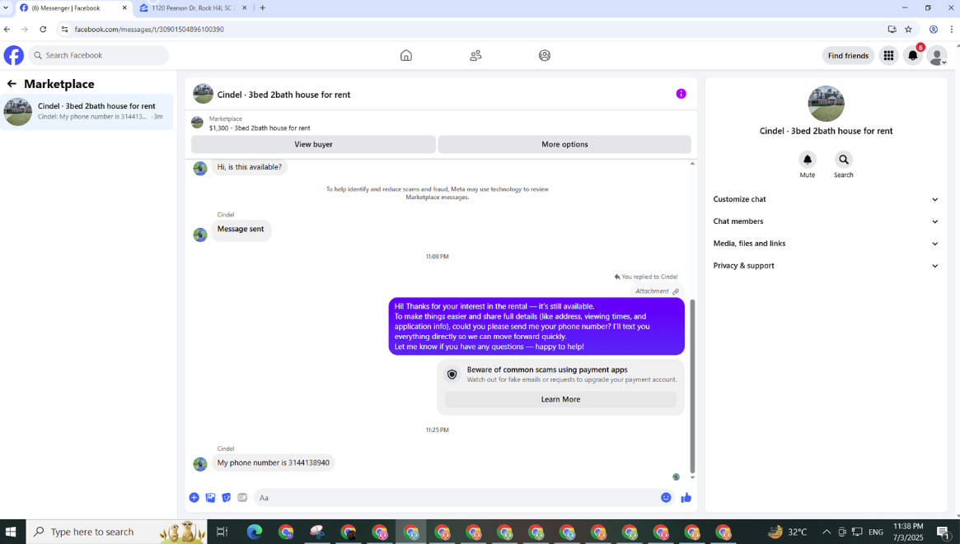Bookmark this page with the star icon
The image size is (960, 544).
(909, 29)
